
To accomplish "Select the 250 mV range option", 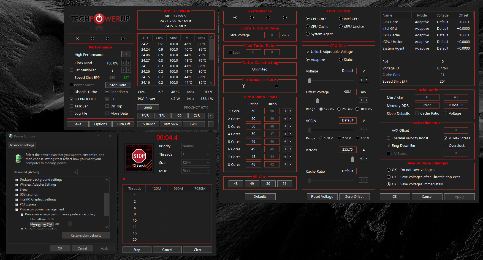I will [339, 109].
